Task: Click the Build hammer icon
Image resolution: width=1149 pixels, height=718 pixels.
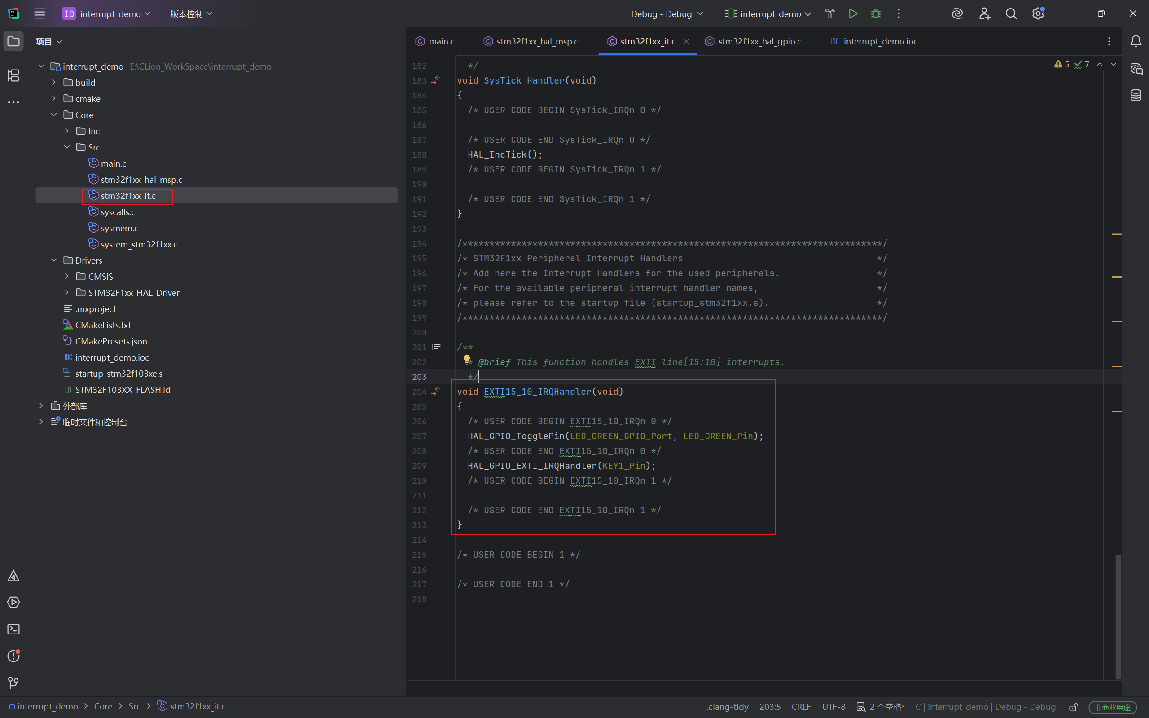Action: (x=829, y=14)
